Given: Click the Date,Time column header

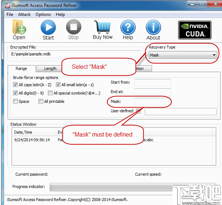Looking at the screenshot, I should click(x=34, y=132).
